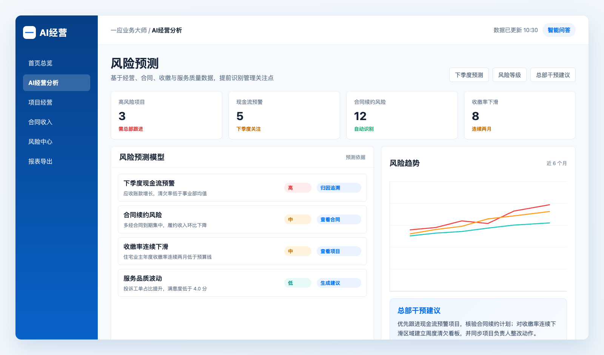
Task: Click 收缴率连续下滑 row title
Action: pos(146,247)
